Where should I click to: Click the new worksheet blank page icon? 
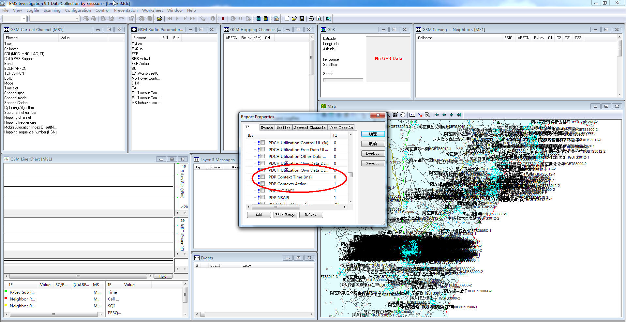point(287,19)
